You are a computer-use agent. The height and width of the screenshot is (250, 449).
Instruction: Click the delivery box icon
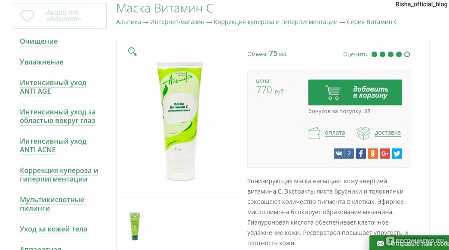click(x=363, y=133)
